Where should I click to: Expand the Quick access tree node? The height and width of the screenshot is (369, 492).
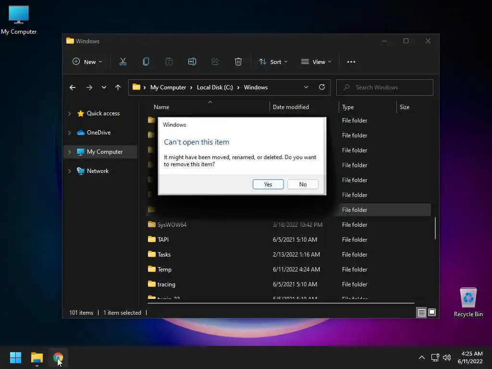click(69, 113)
